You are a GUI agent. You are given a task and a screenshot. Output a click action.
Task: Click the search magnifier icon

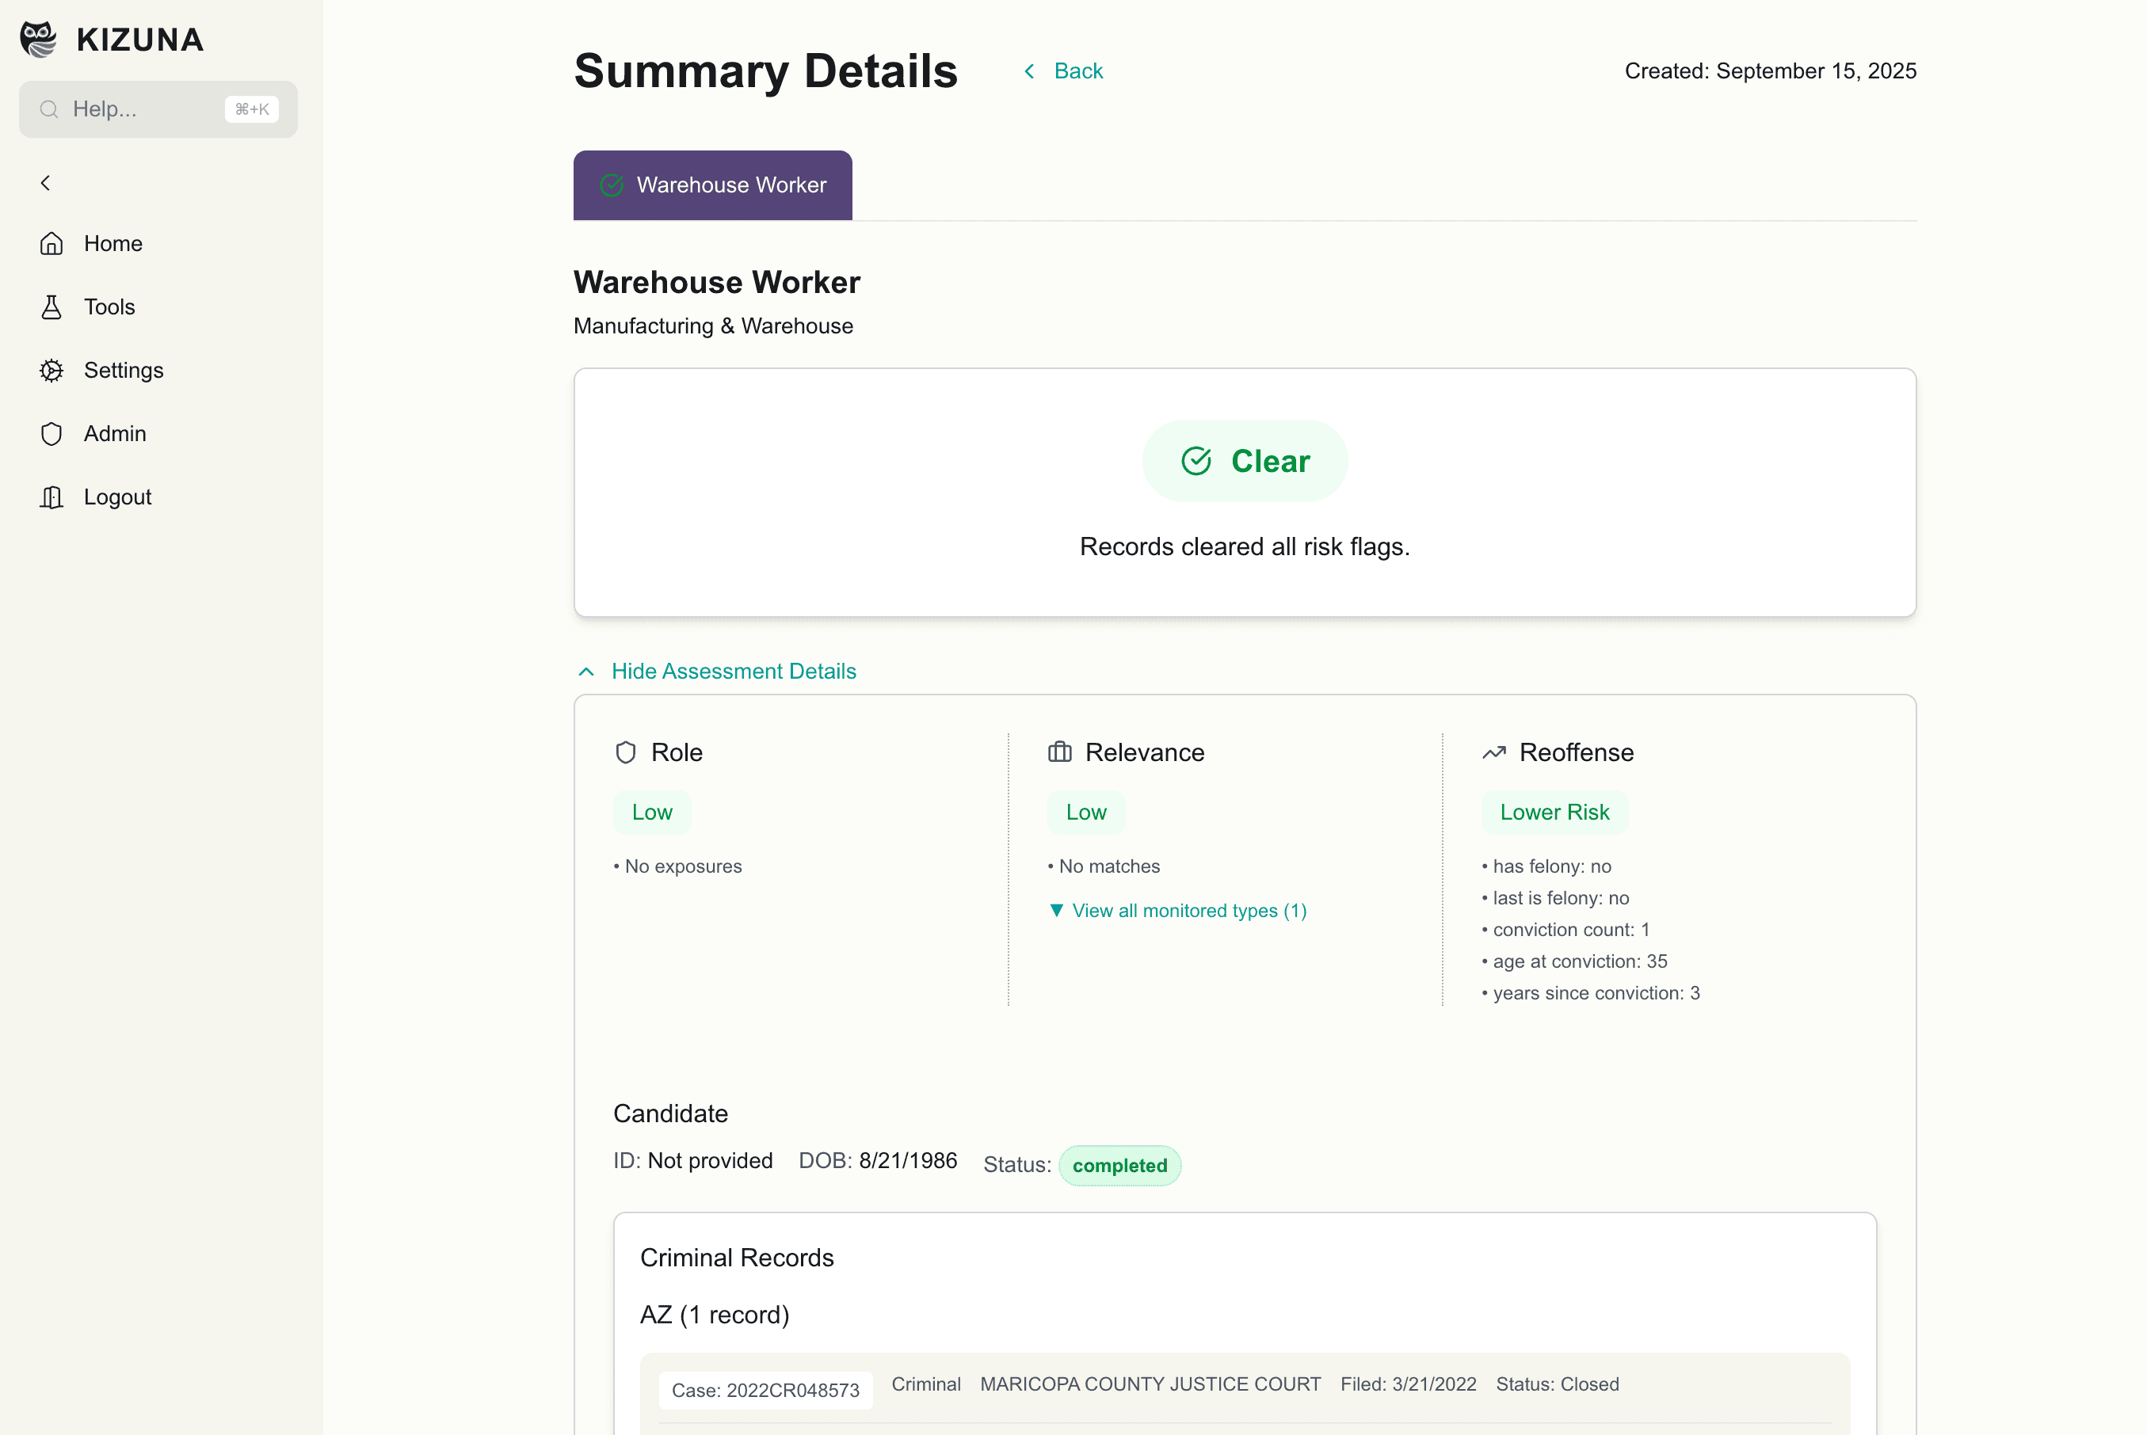point(49,110)
